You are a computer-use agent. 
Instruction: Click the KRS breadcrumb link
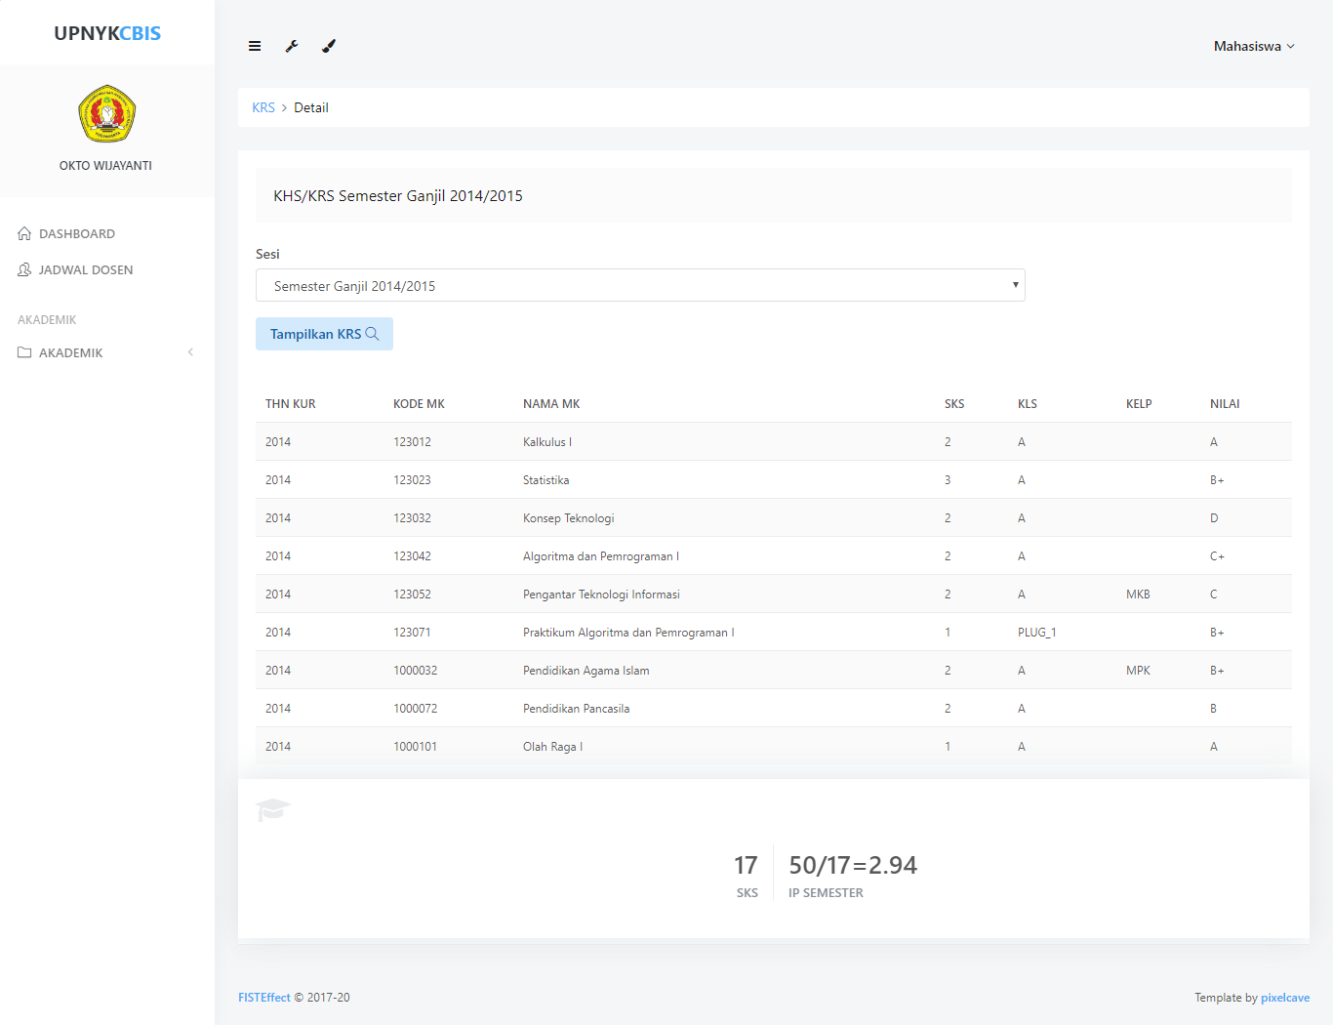coord(263,107)
